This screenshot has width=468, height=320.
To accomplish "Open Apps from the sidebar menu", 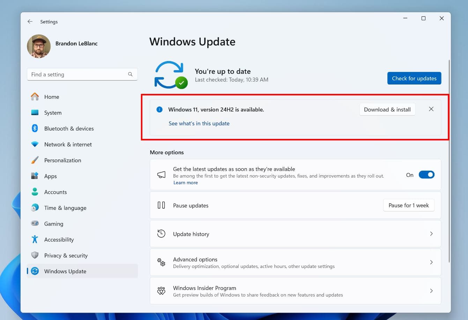I will coord(50,176).
